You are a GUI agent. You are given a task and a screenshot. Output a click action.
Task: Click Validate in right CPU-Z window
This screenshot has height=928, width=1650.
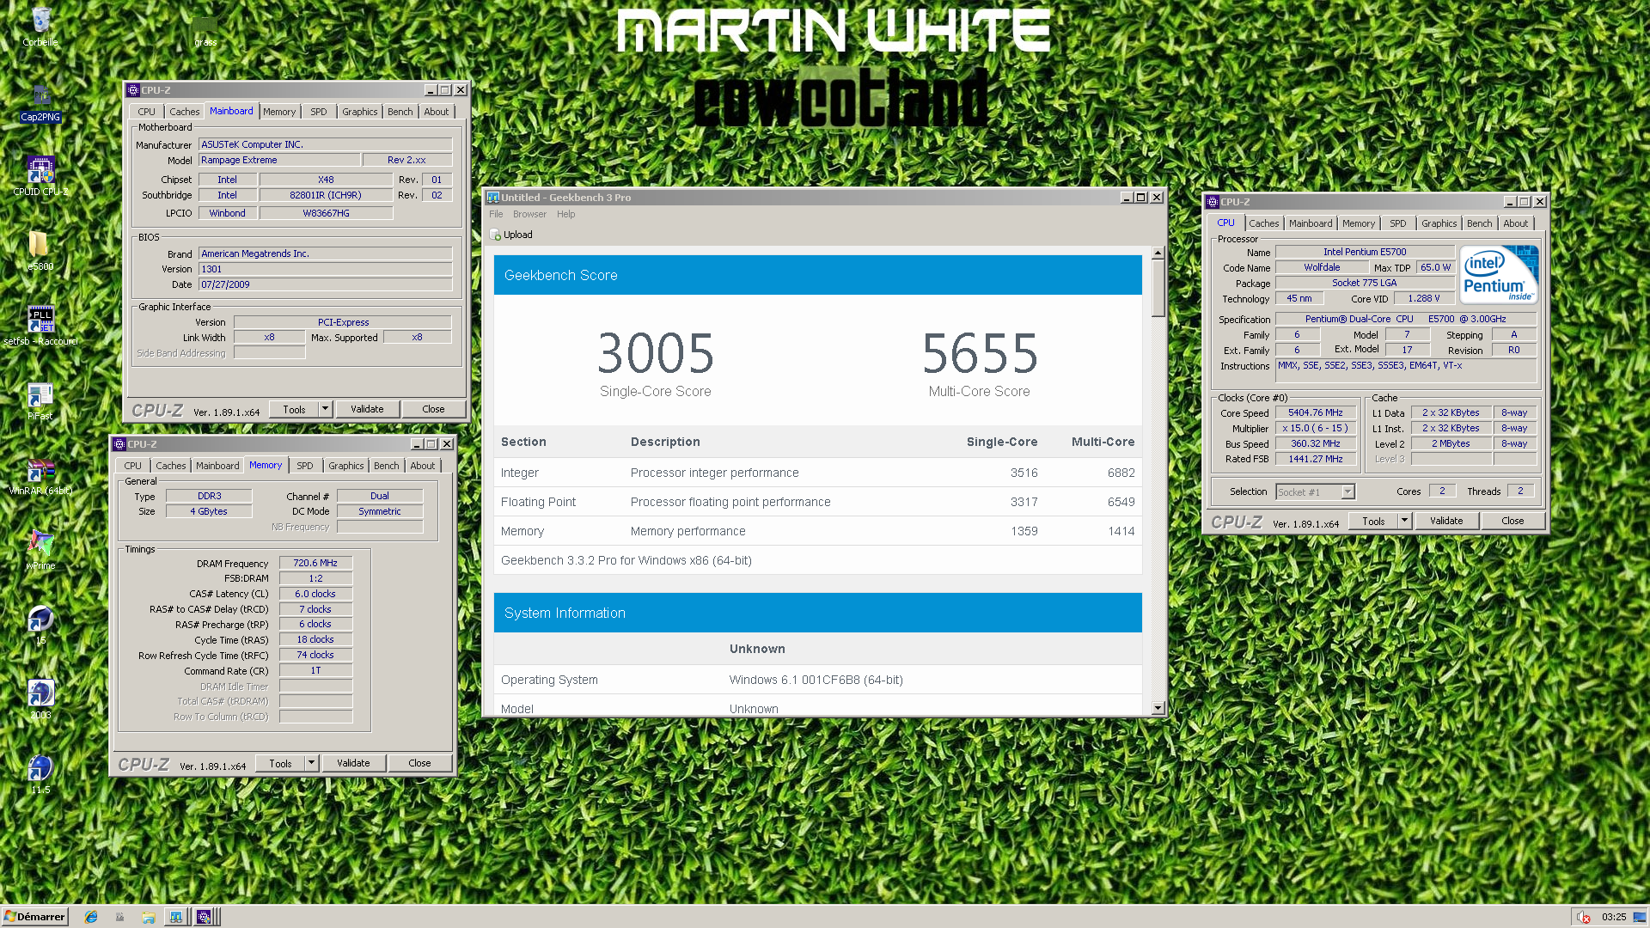click(x=1446, y=521)
